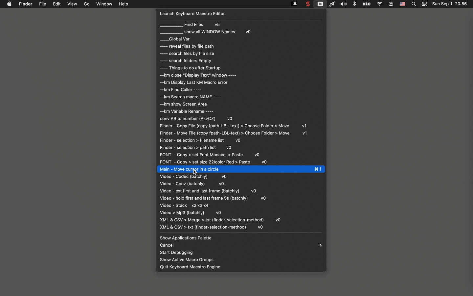Run FONT set size 22/color Red macro
Image resolution: width=473 pixels, height=296 pixels.
click(x=241, y=162)
